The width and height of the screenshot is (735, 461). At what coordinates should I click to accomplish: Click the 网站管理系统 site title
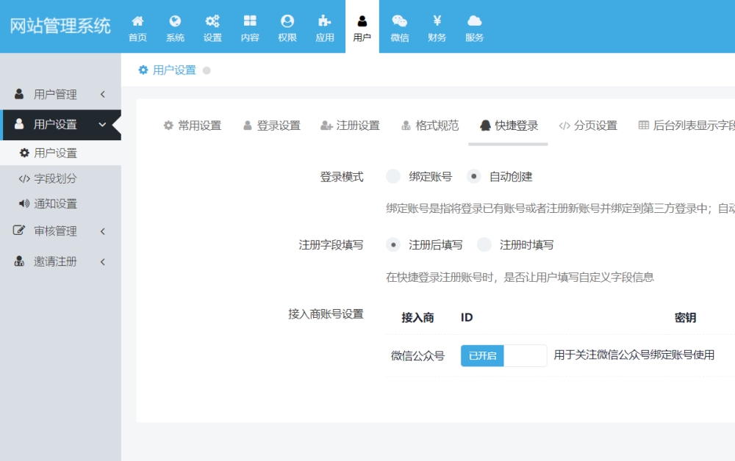coord(60,26)
